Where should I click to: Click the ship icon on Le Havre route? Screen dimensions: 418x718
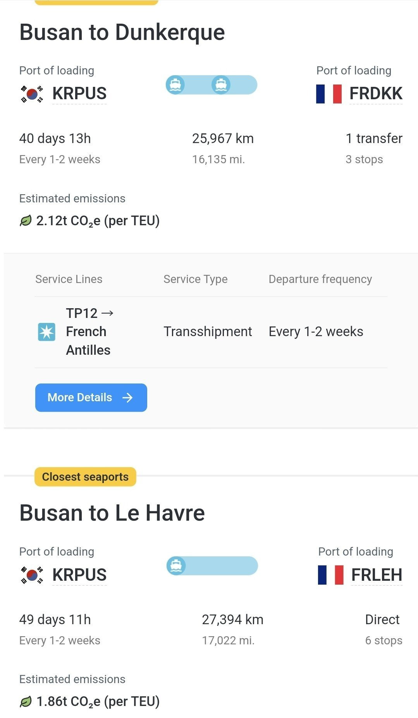click(176, 566)
